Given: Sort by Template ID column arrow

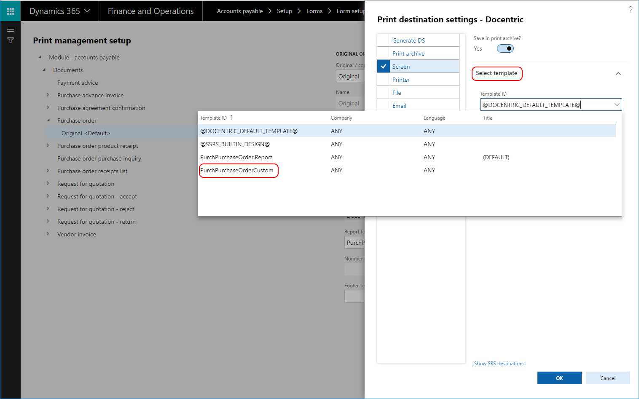Looking at the screenshot, I should point(231,118).
